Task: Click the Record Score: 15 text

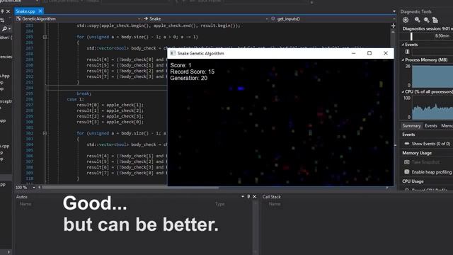Action: [192, 72]
